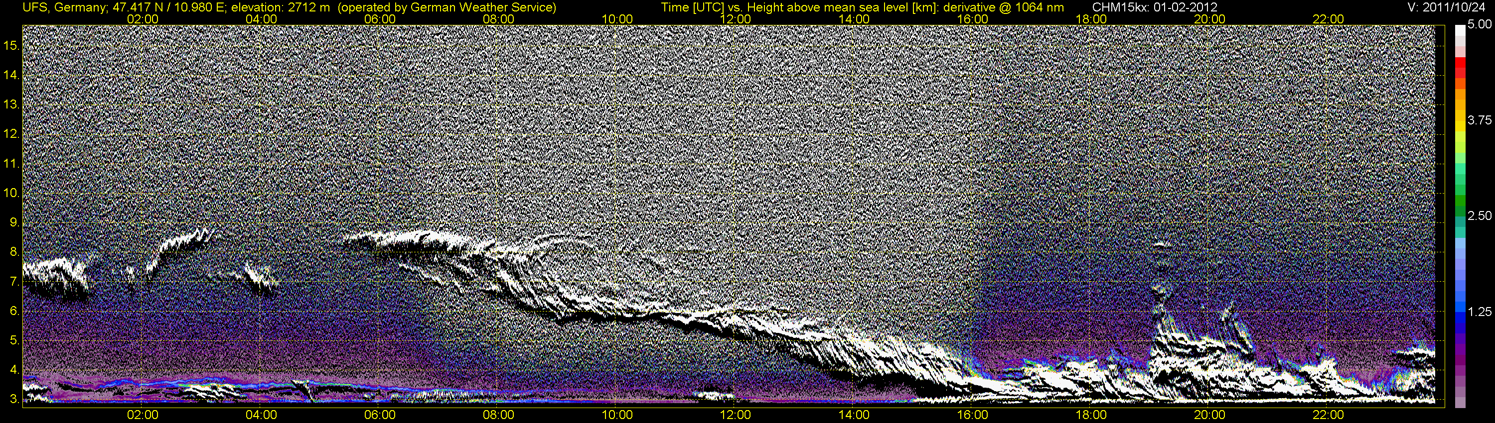
Task: Click "18:00" on the top time axis
Action: tap(1091, 19)
